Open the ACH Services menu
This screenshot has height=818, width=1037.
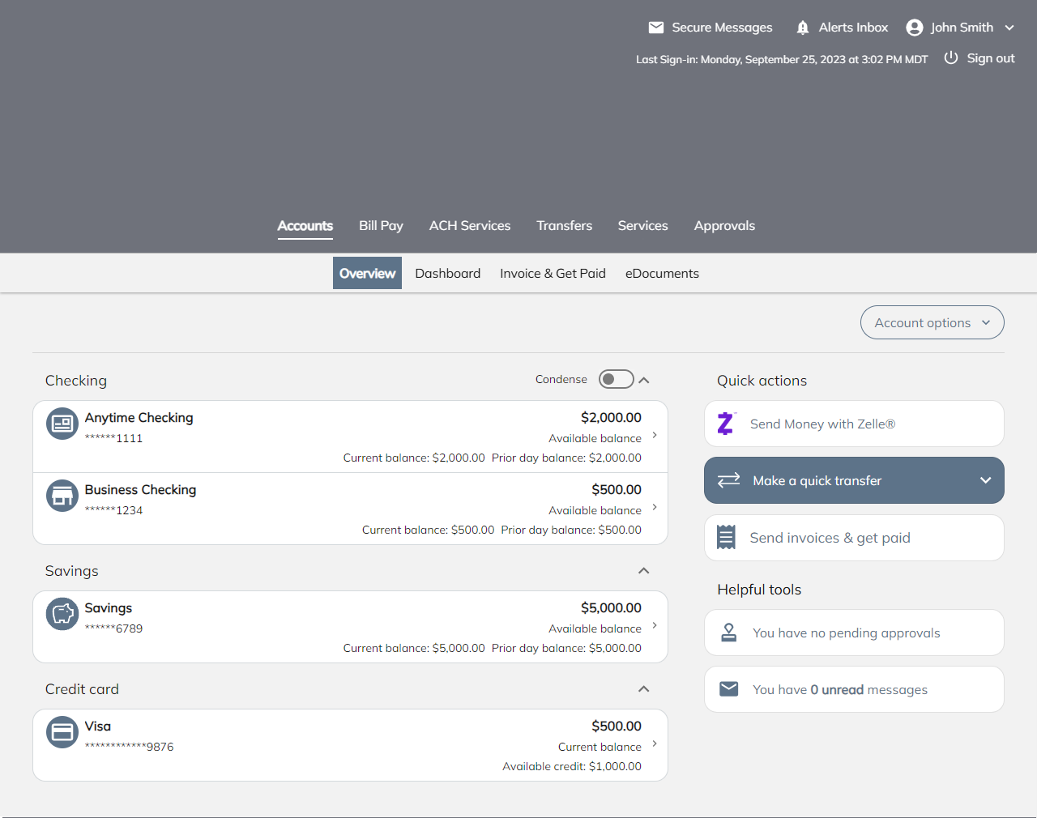click(470, 226)
